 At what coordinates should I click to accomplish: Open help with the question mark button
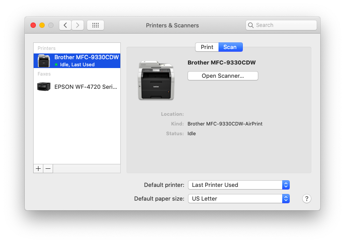pyautogui.click(x=307, y=199)
